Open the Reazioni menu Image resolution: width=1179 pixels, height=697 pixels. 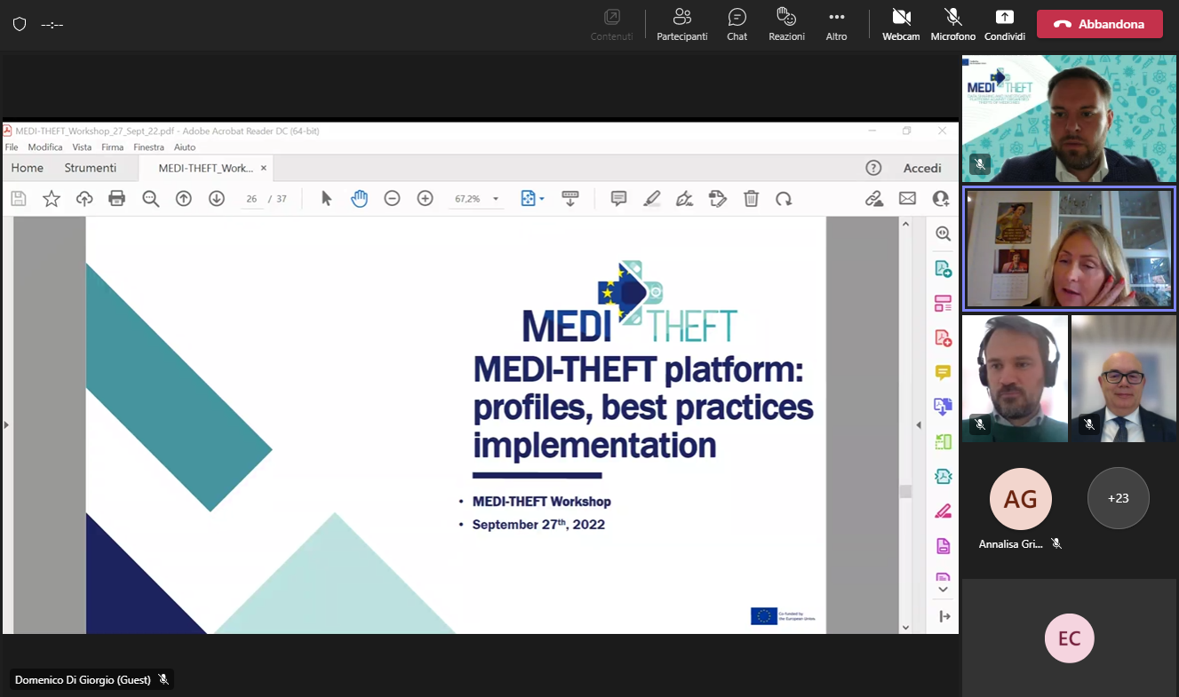coord(786,25)
